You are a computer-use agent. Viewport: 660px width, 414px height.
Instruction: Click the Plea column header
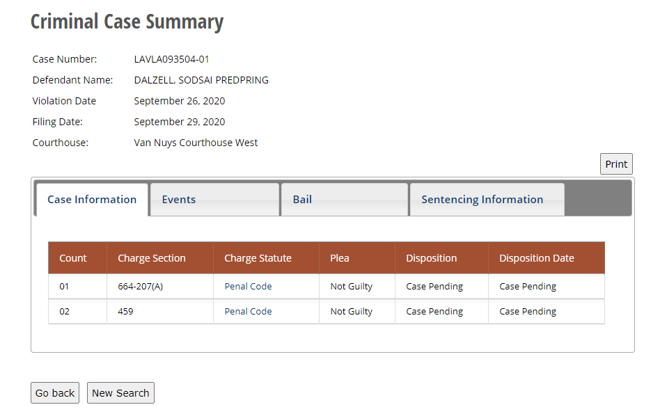pos(340,258)
